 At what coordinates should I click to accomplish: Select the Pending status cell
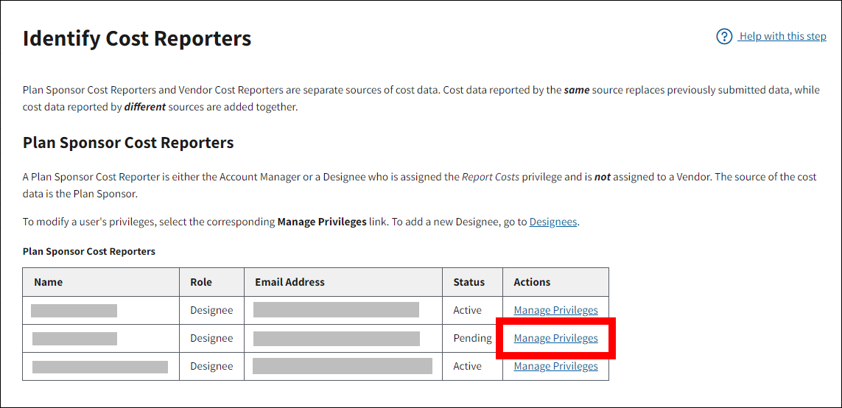[471, 339]
